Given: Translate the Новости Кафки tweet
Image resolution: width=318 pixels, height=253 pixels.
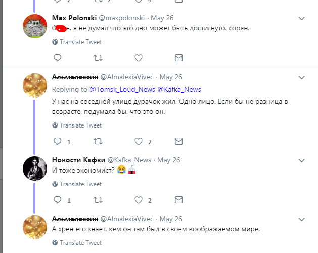Looking at the screenshot, I should 80,184.
